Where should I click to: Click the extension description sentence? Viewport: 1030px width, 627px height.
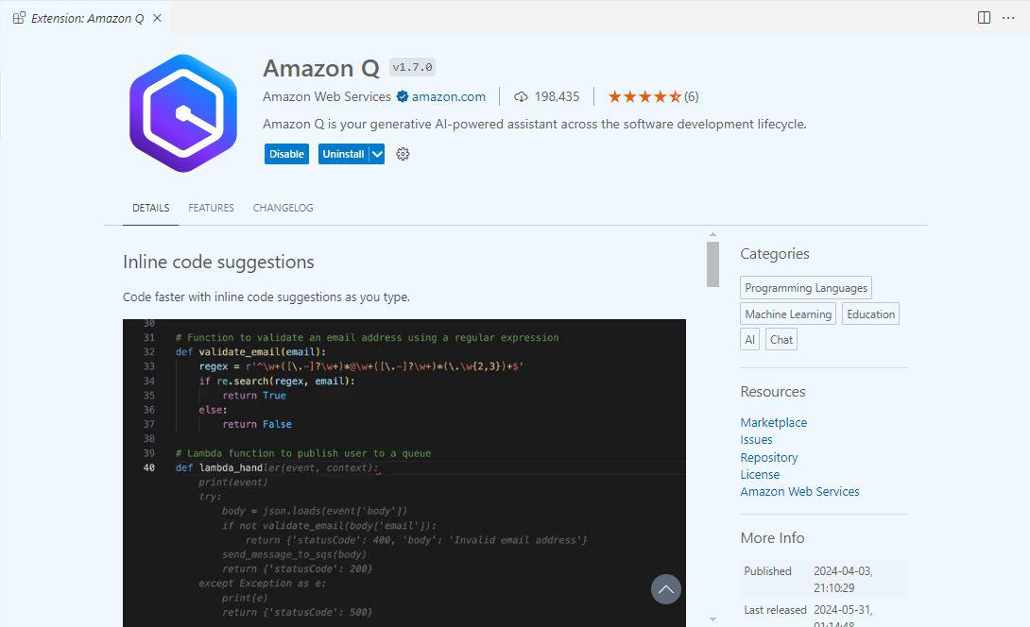(534, 124)
